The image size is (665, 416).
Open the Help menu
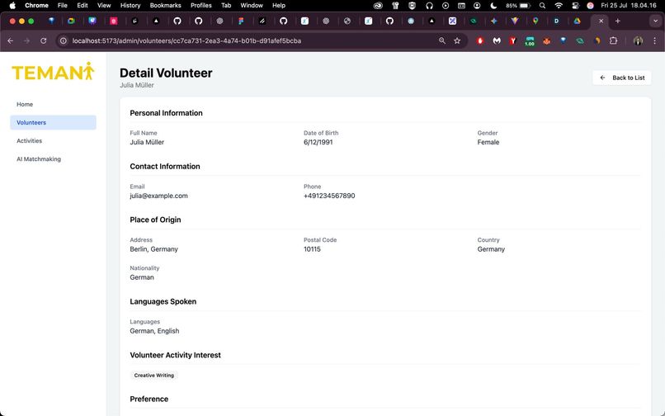pyautogui.click(x=279, y=6)
